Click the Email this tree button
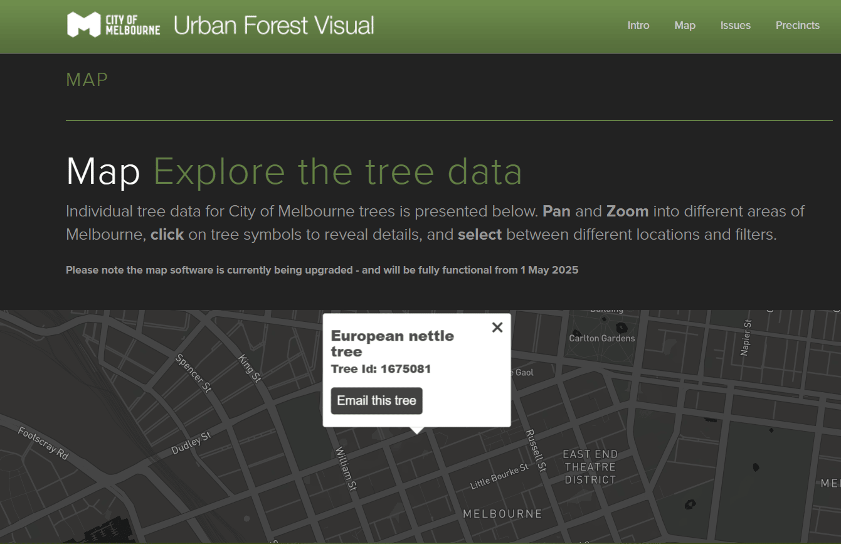Viewport: 841px width, 544px height. pos(377,401)
